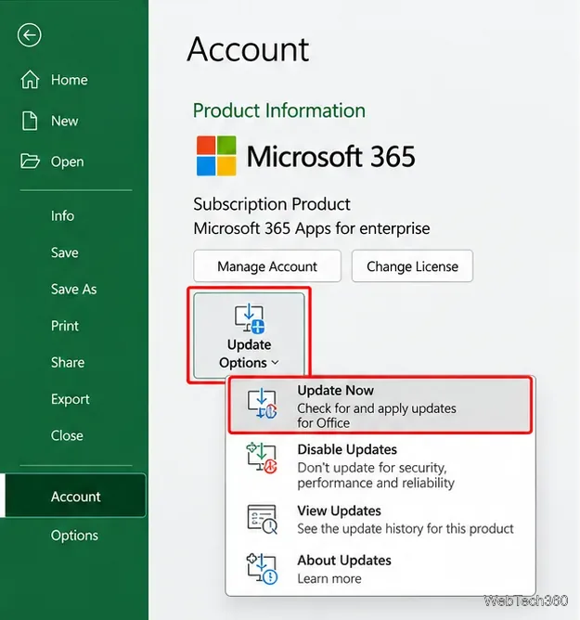Select Close in the sidebar
Screen dimensions: 580x620
pyautogui.click(x=67, y=435)
